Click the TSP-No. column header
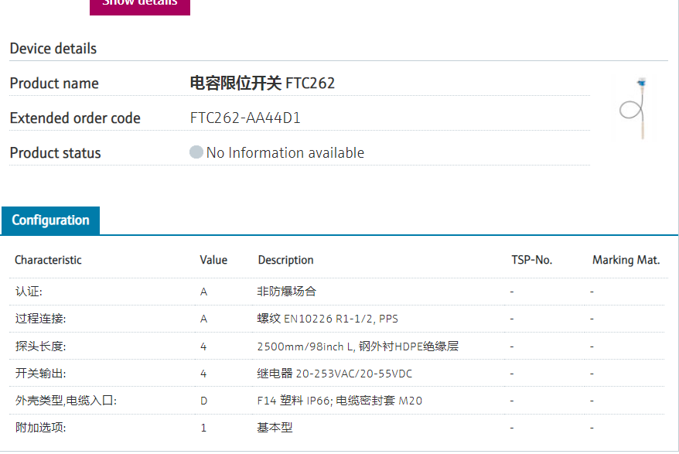 [x=531, y=260]
